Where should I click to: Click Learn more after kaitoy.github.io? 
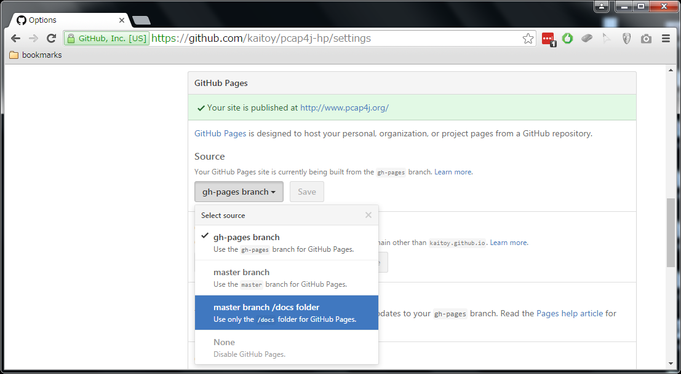[x=509, y=243]
